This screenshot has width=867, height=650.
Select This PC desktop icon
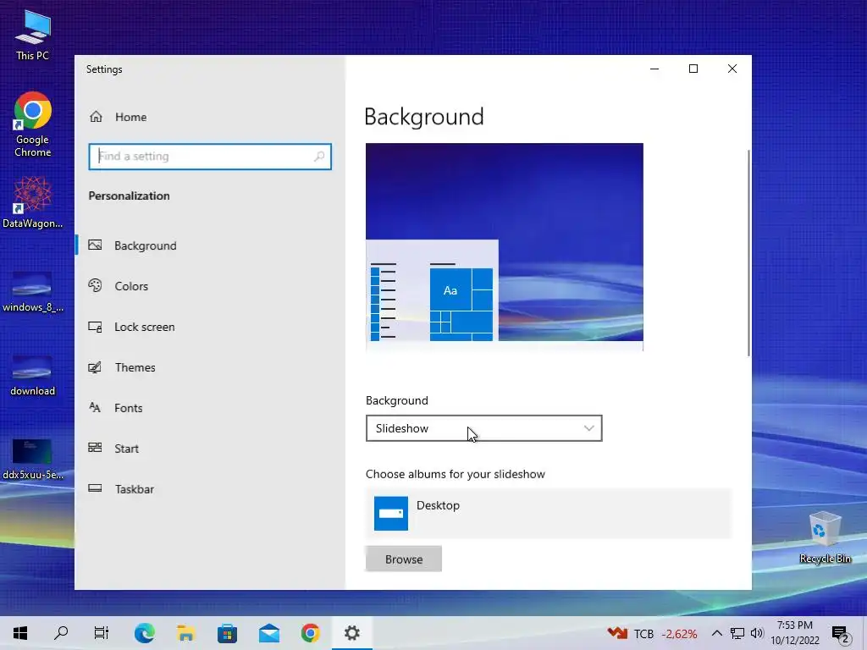[x=33, y=36]
